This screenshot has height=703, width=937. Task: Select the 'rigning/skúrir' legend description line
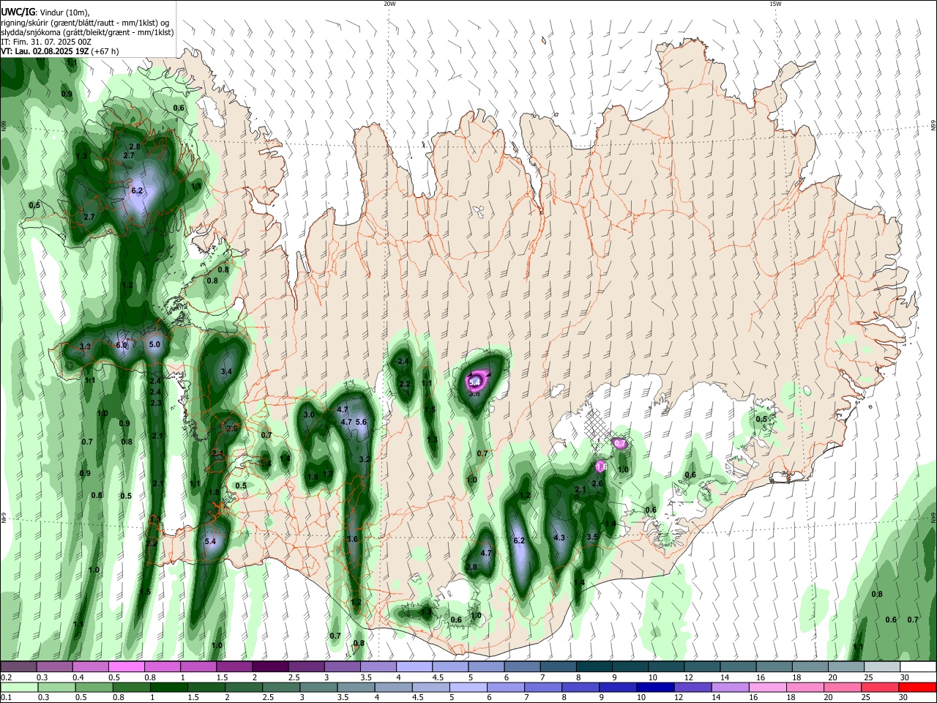coord(86,23)
